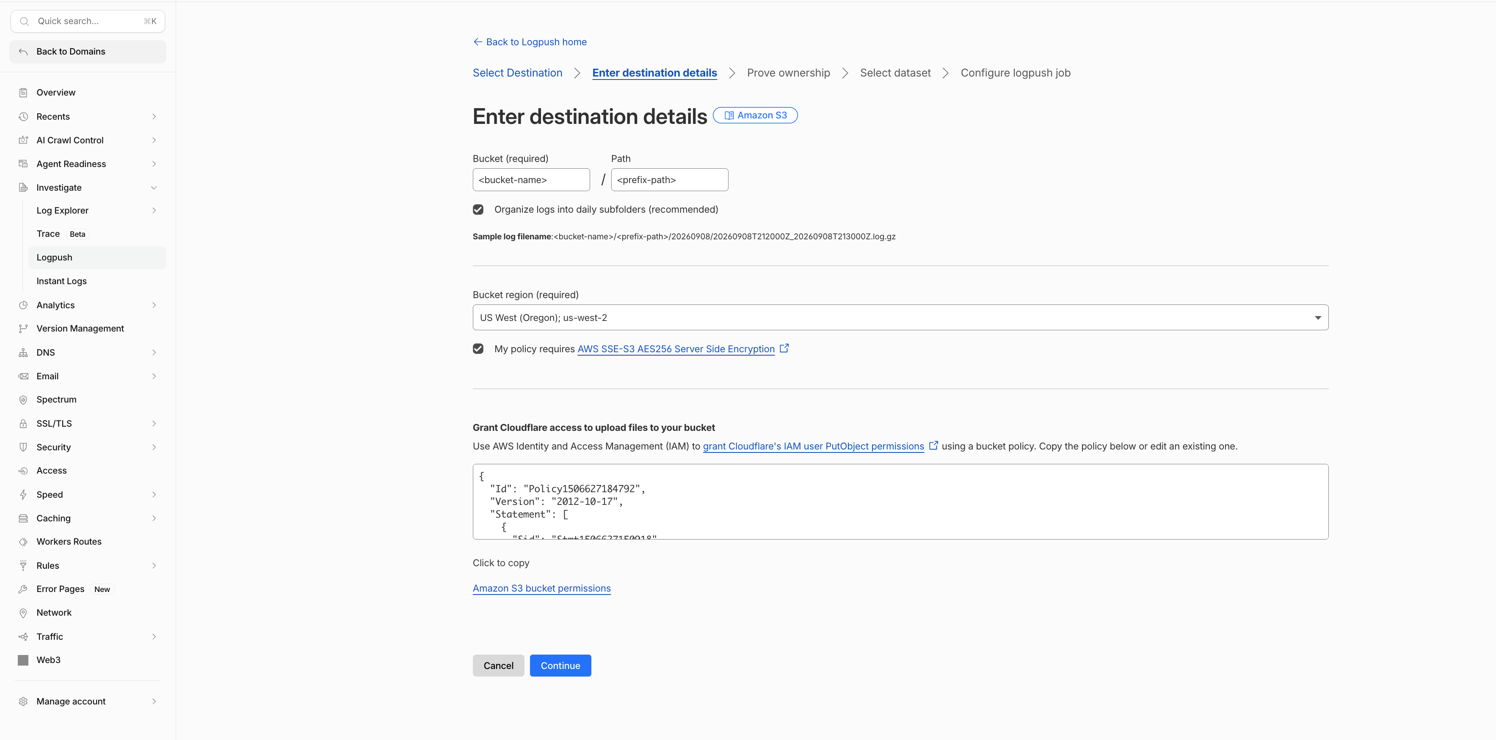Click the Agent Readiness icon
This screenshot has height=740, width=1496.
[23, 164]
